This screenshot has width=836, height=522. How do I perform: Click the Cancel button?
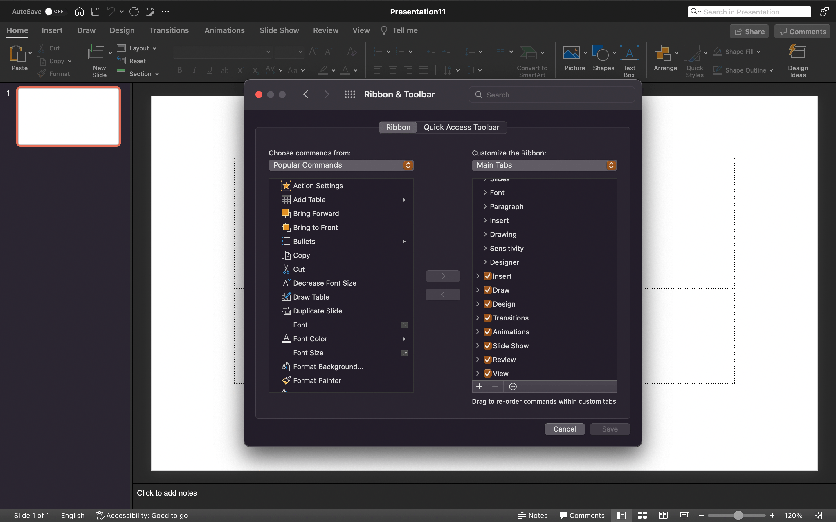565,429
